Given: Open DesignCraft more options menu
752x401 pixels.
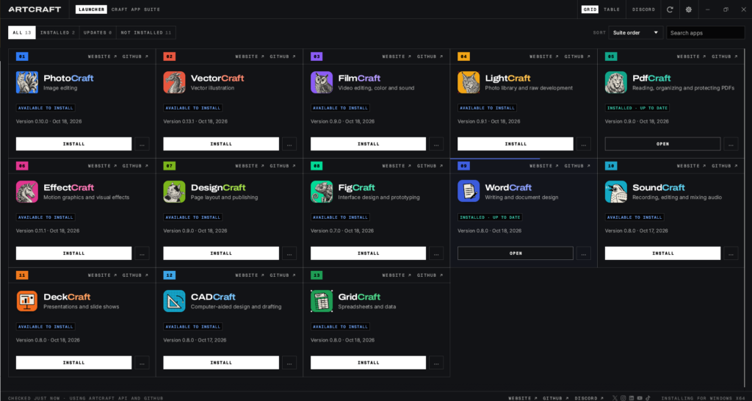Looking at the screenshot, I should click(x=289, y=253).
